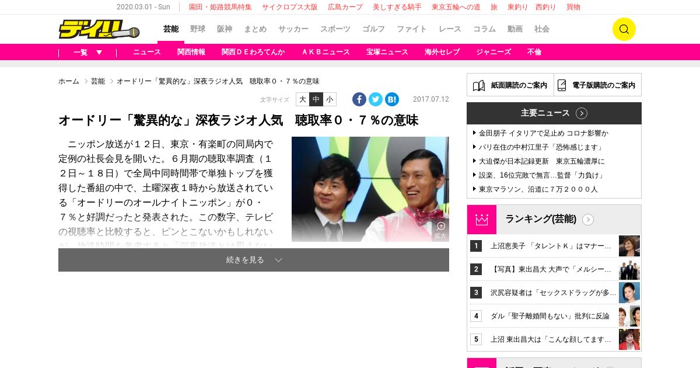Open 電子版購読のご案内 button

pos(598,85)
